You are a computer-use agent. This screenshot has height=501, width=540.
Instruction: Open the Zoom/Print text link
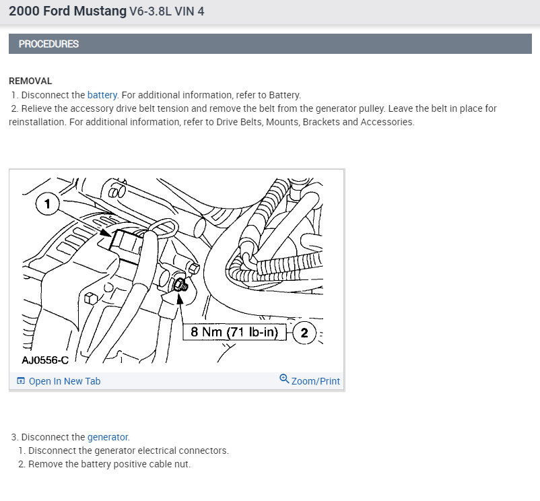pos(315,381)
